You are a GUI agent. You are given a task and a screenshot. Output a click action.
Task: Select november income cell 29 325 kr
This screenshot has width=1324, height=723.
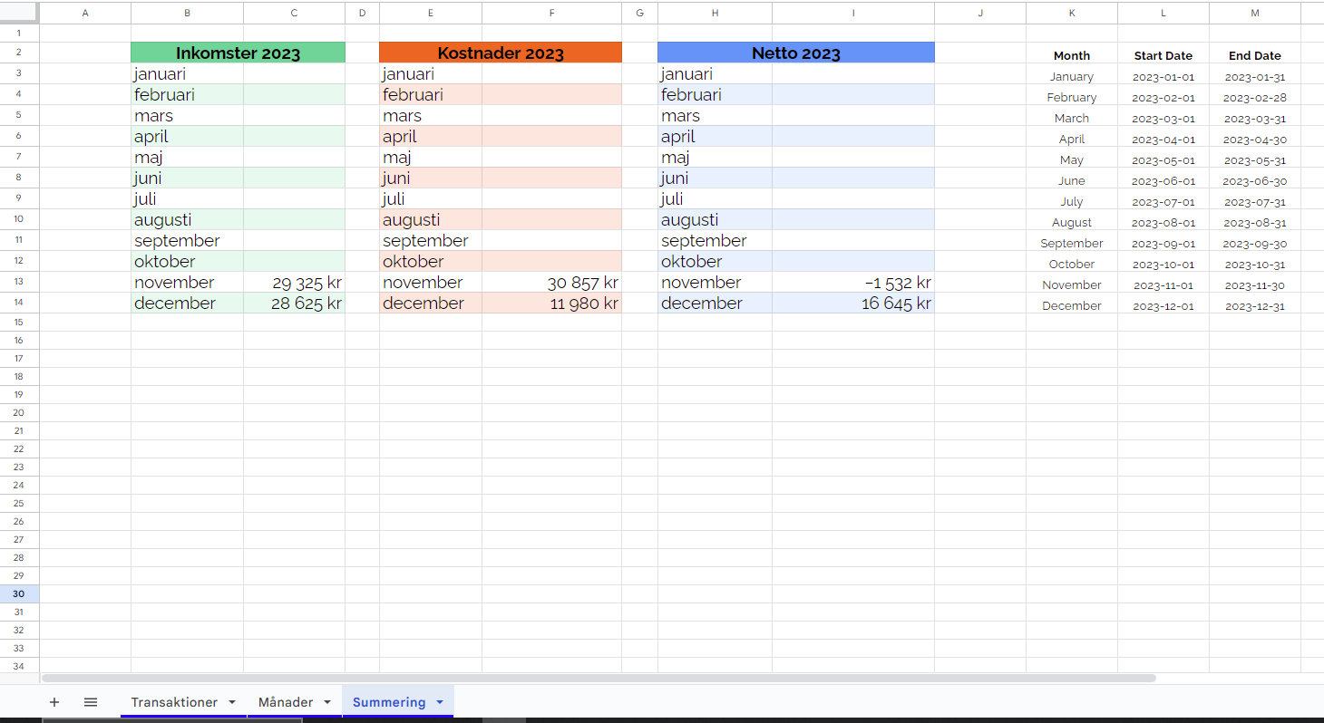(294, 283)
